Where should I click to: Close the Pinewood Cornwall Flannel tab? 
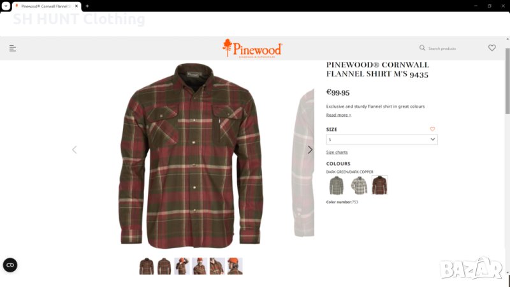[x=76, y=6]
